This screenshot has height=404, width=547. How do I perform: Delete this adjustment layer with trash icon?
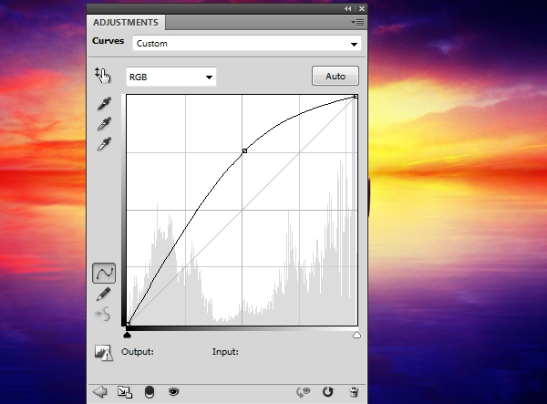point(354,392)
